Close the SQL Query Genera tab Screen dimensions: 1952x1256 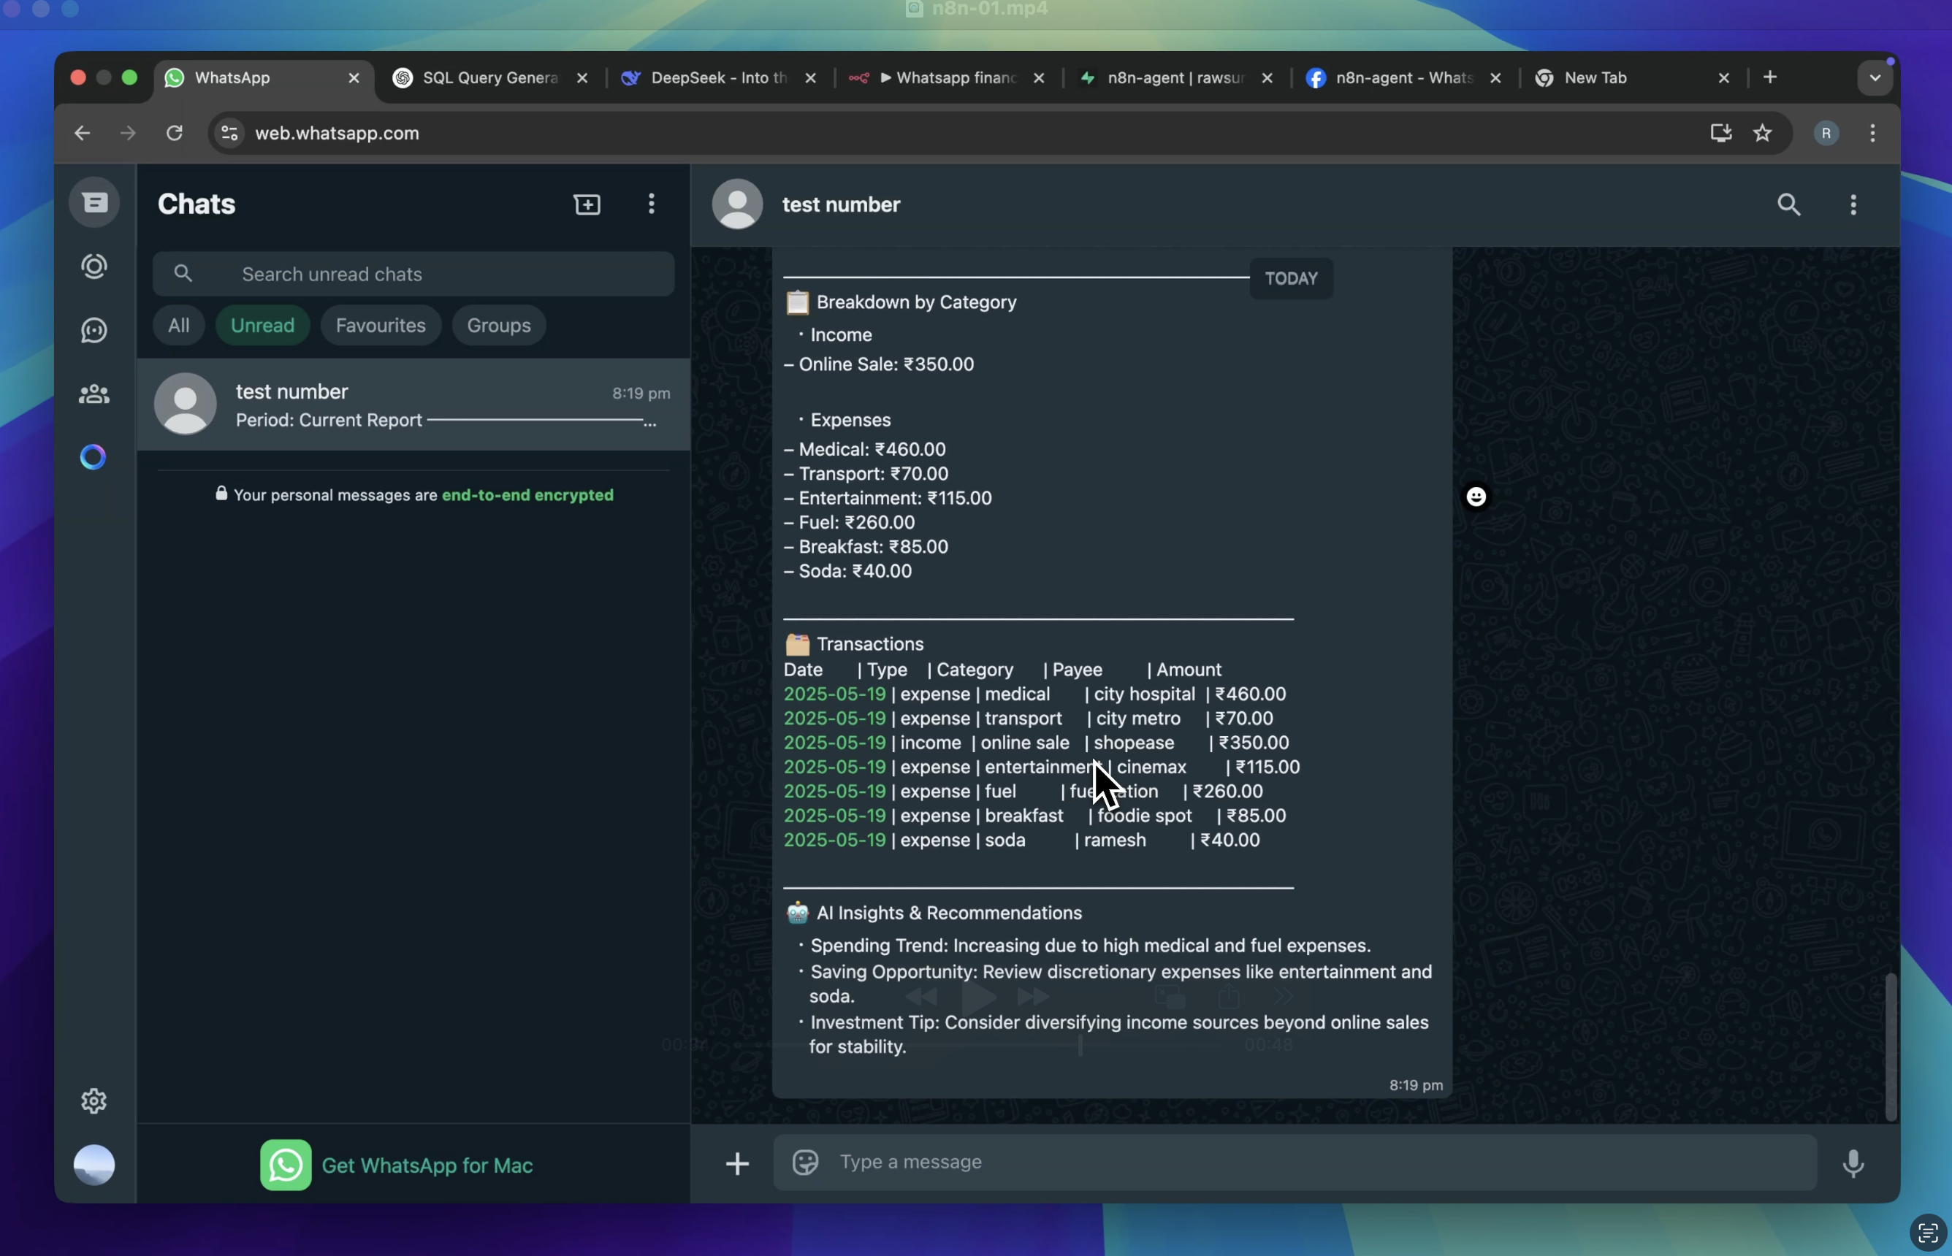point(582,77)
